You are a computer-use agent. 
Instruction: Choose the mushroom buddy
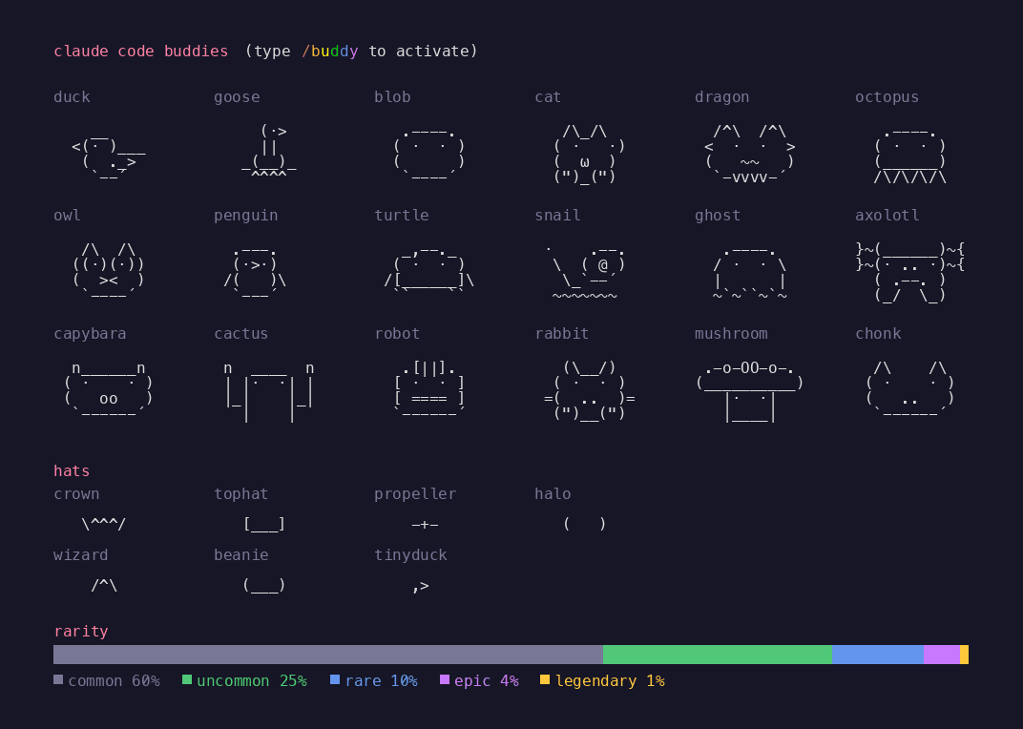click(747, 388)
